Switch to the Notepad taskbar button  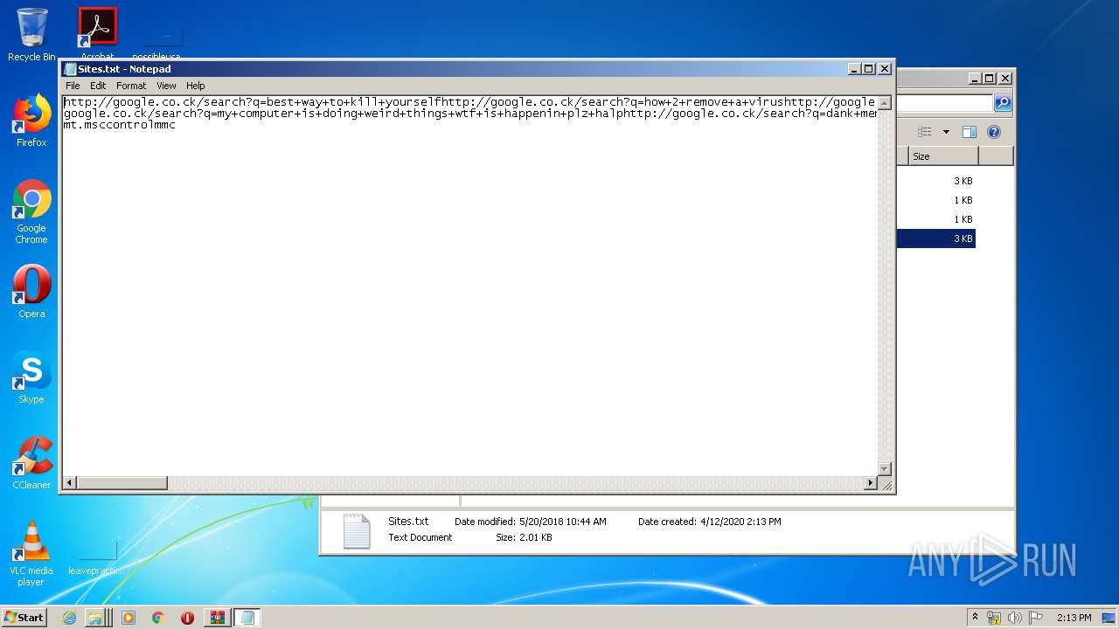[x=247, y=618]
